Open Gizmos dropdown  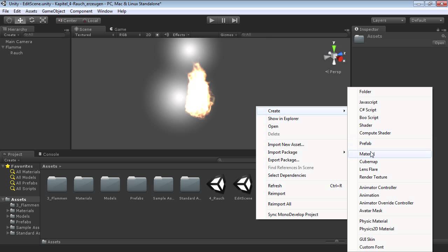point(229,35)
